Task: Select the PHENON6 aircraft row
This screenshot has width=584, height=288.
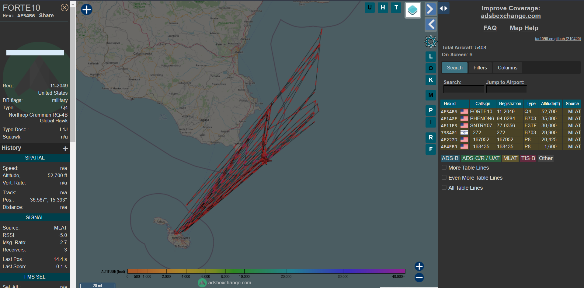Action: tap(511, 119)
